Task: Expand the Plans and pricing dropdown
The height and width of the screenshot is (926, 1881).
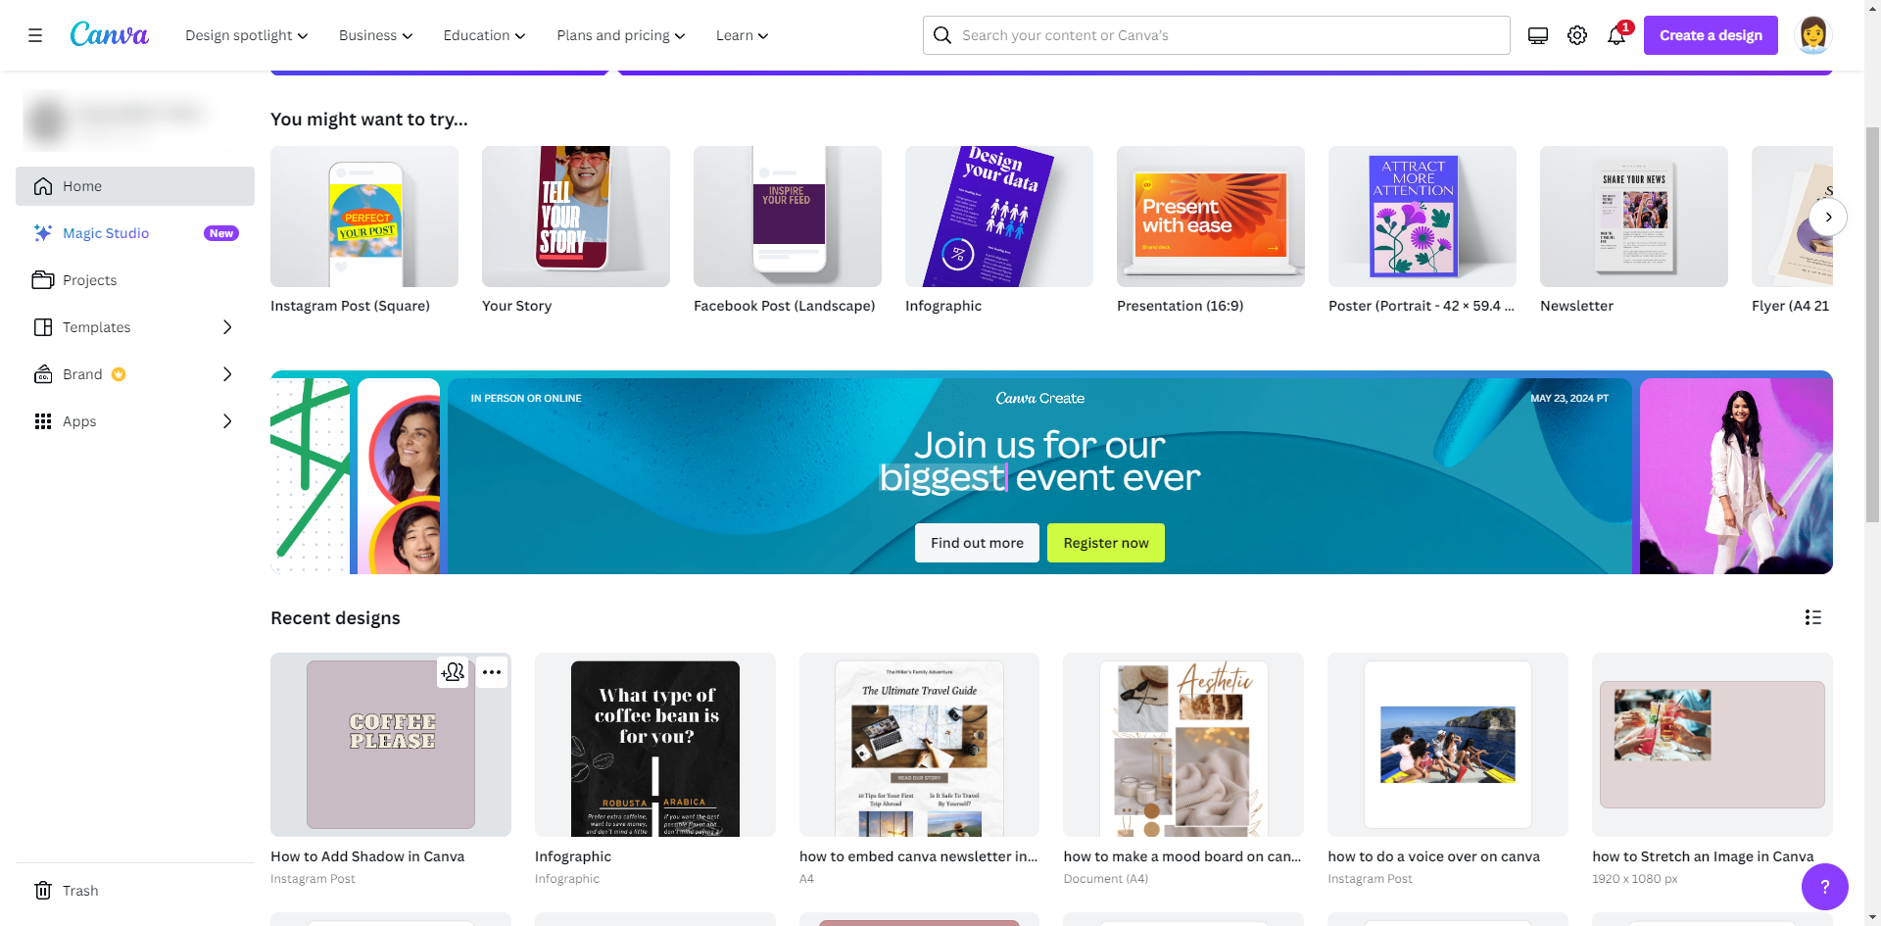Action: [621, 35]
